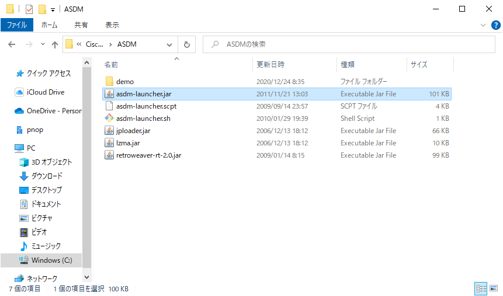The height and width of the screenshot is (296, 503).
Task: Click the file name retroweaver-rt-2.0.jar
Action: tap(148, 155)
